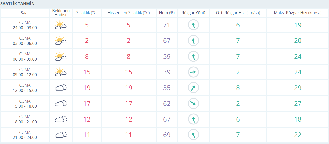This screenshot has width=329, height=144.
Task: Click the northeast wind arrow for 12.00 - 15.00
Action: [193, 88]
